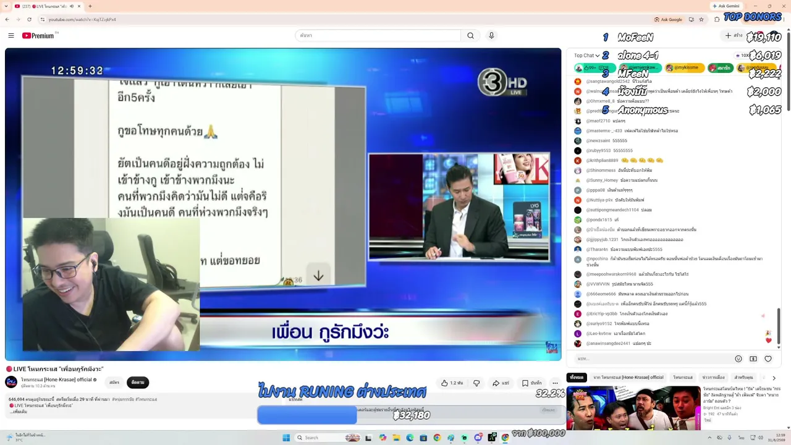Install app icon in address bar

point(691,19)
